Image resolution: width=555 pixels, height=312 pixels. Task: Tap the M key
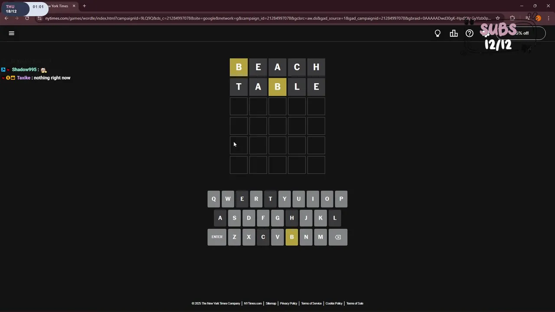(320, 237)
